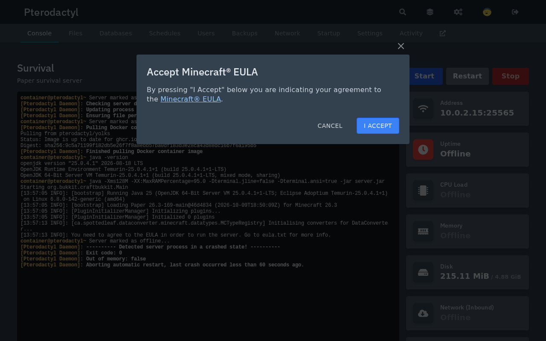Click the Pterodactyl logo text
Image resolution: width=546 pixels, height=341 pixels.
pyautogui.click(x=51, y=12)
